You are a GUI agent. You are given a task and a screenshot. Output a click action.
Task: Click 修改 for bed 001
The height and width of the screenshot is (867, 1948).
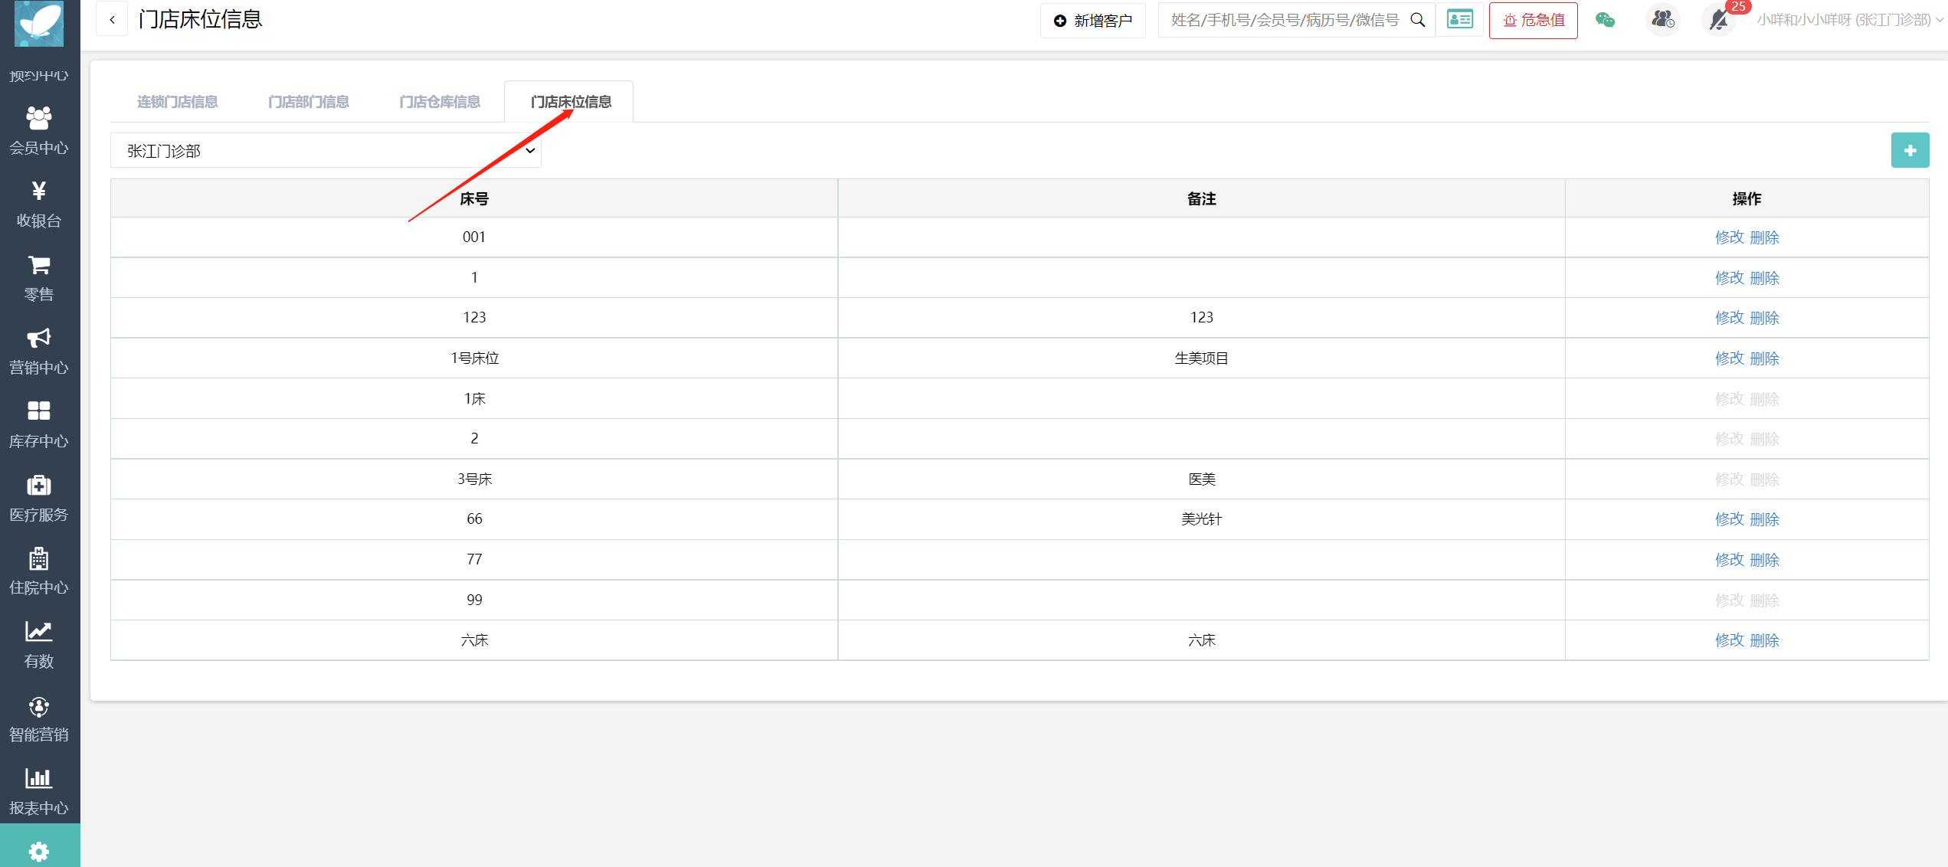1729,237
